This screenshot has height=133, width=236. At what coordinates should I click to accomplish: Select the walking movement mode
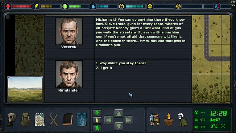point(97,120)
